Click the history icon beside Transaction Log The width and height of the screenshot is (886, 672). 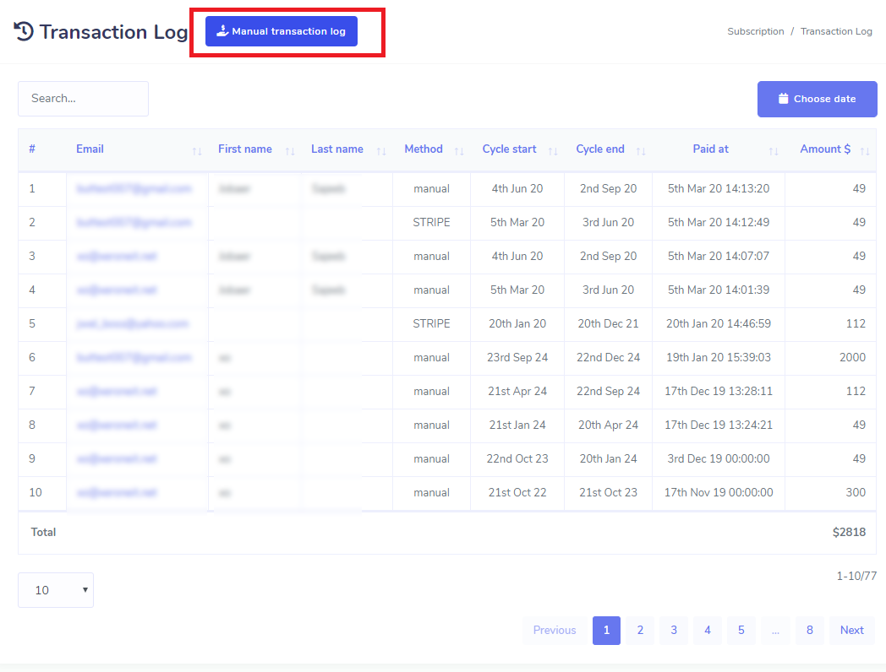(24, 31)
